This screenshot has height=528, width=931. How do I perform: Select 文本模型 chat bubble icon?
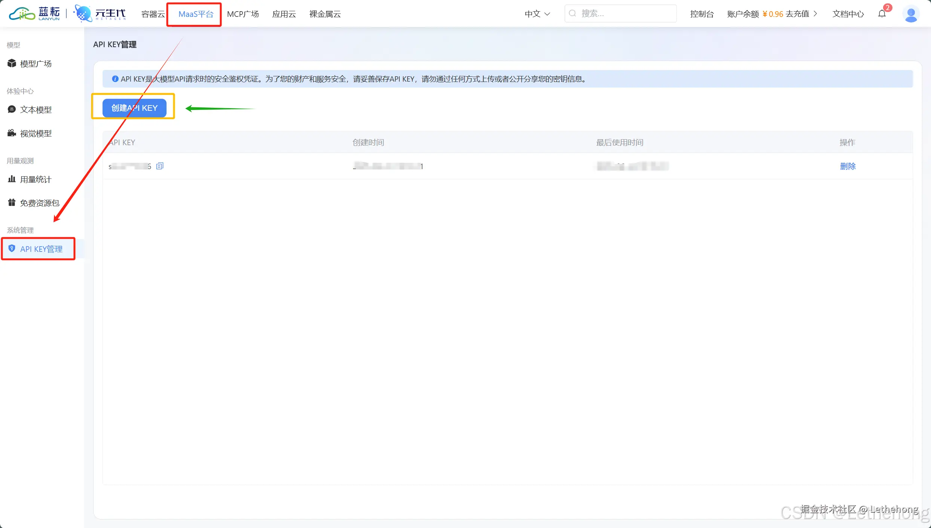click(x=12, y=109)
